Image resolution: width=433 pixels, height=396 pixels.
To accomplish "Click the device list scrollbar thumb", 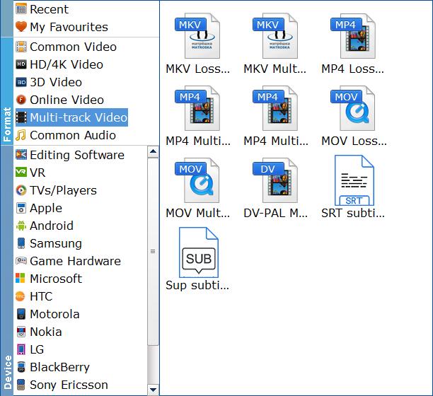I will coord(153,252).
